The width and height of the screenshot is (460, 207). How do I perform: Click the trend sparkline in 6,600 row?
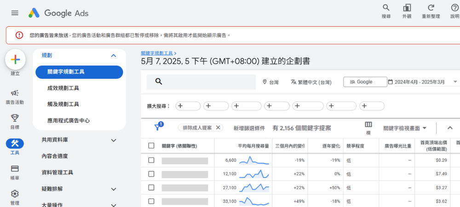(x=254, y=161)
